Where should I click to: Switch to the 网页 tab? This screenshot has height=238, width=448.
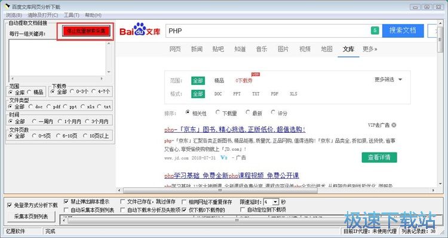tap(175, 49)
